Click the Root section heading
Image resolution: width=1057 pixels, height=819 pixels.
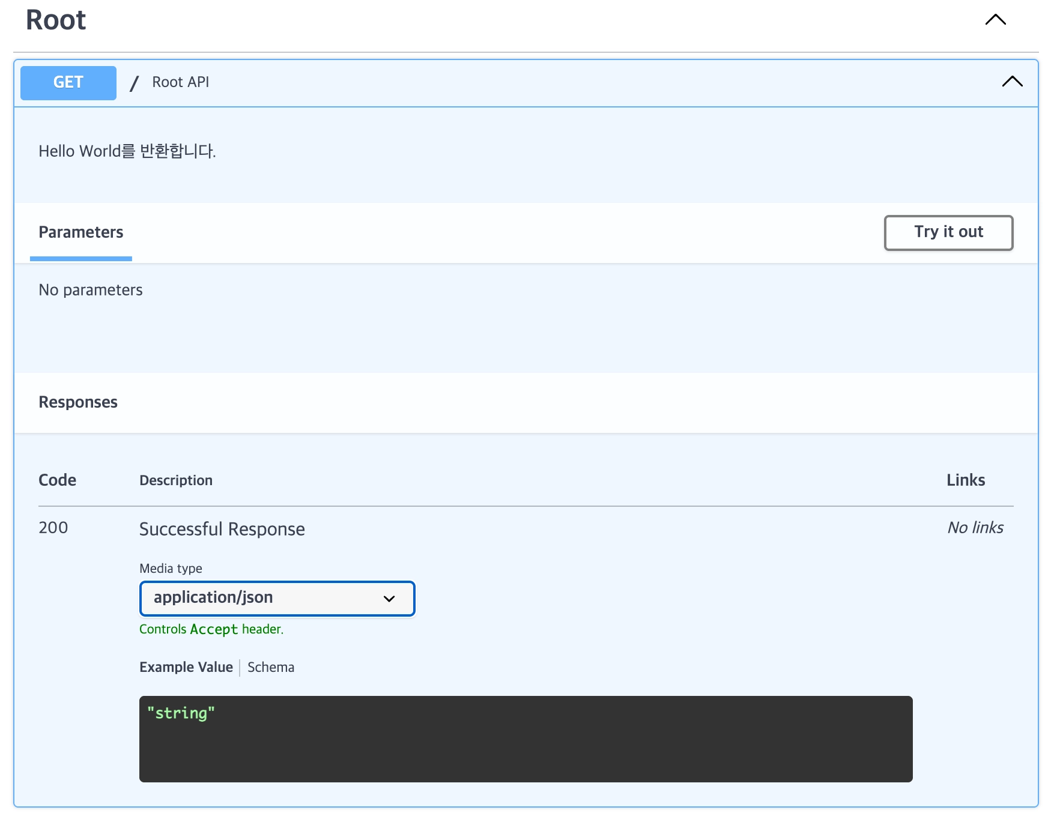[x=56, y=20]
